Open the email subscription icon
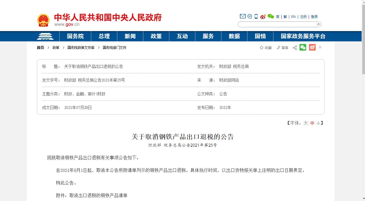Viewport: 365px width, 201px height. [x=242, y=16]
